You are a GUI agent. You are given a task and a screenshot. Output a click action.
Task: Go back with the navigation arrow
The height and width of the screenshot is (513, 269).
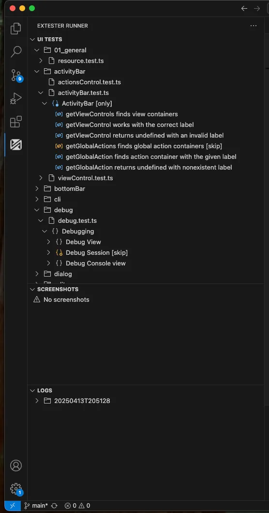pyautogui.click(x=244, y=9)
